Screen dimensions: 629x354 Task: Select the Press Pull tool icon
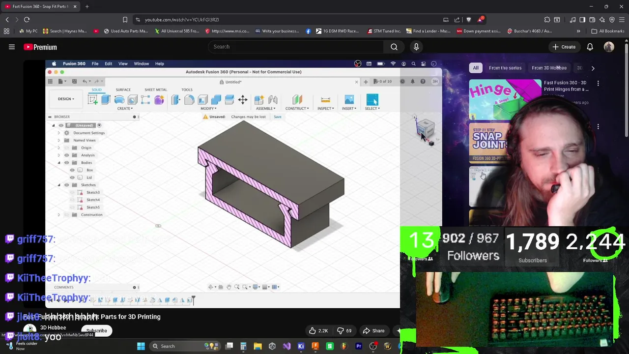pos(176,100)
